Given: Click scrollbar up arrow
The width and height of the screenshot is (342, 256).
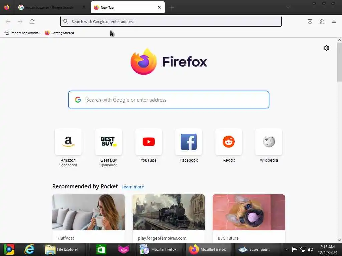Looking at the screenshot, I should (x=339, y=40).
